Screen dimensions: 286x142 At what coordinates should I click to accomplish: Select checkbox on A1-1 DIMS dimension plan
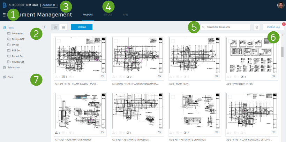pos(116,41)
